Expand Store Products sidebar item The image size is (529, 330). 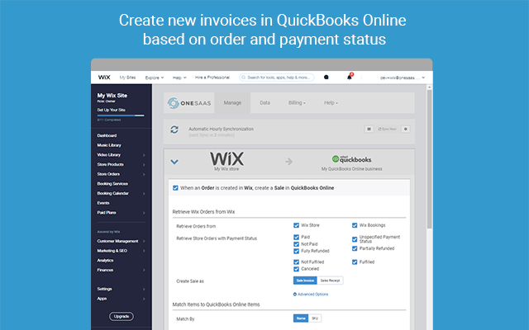(x=144, y=165)
